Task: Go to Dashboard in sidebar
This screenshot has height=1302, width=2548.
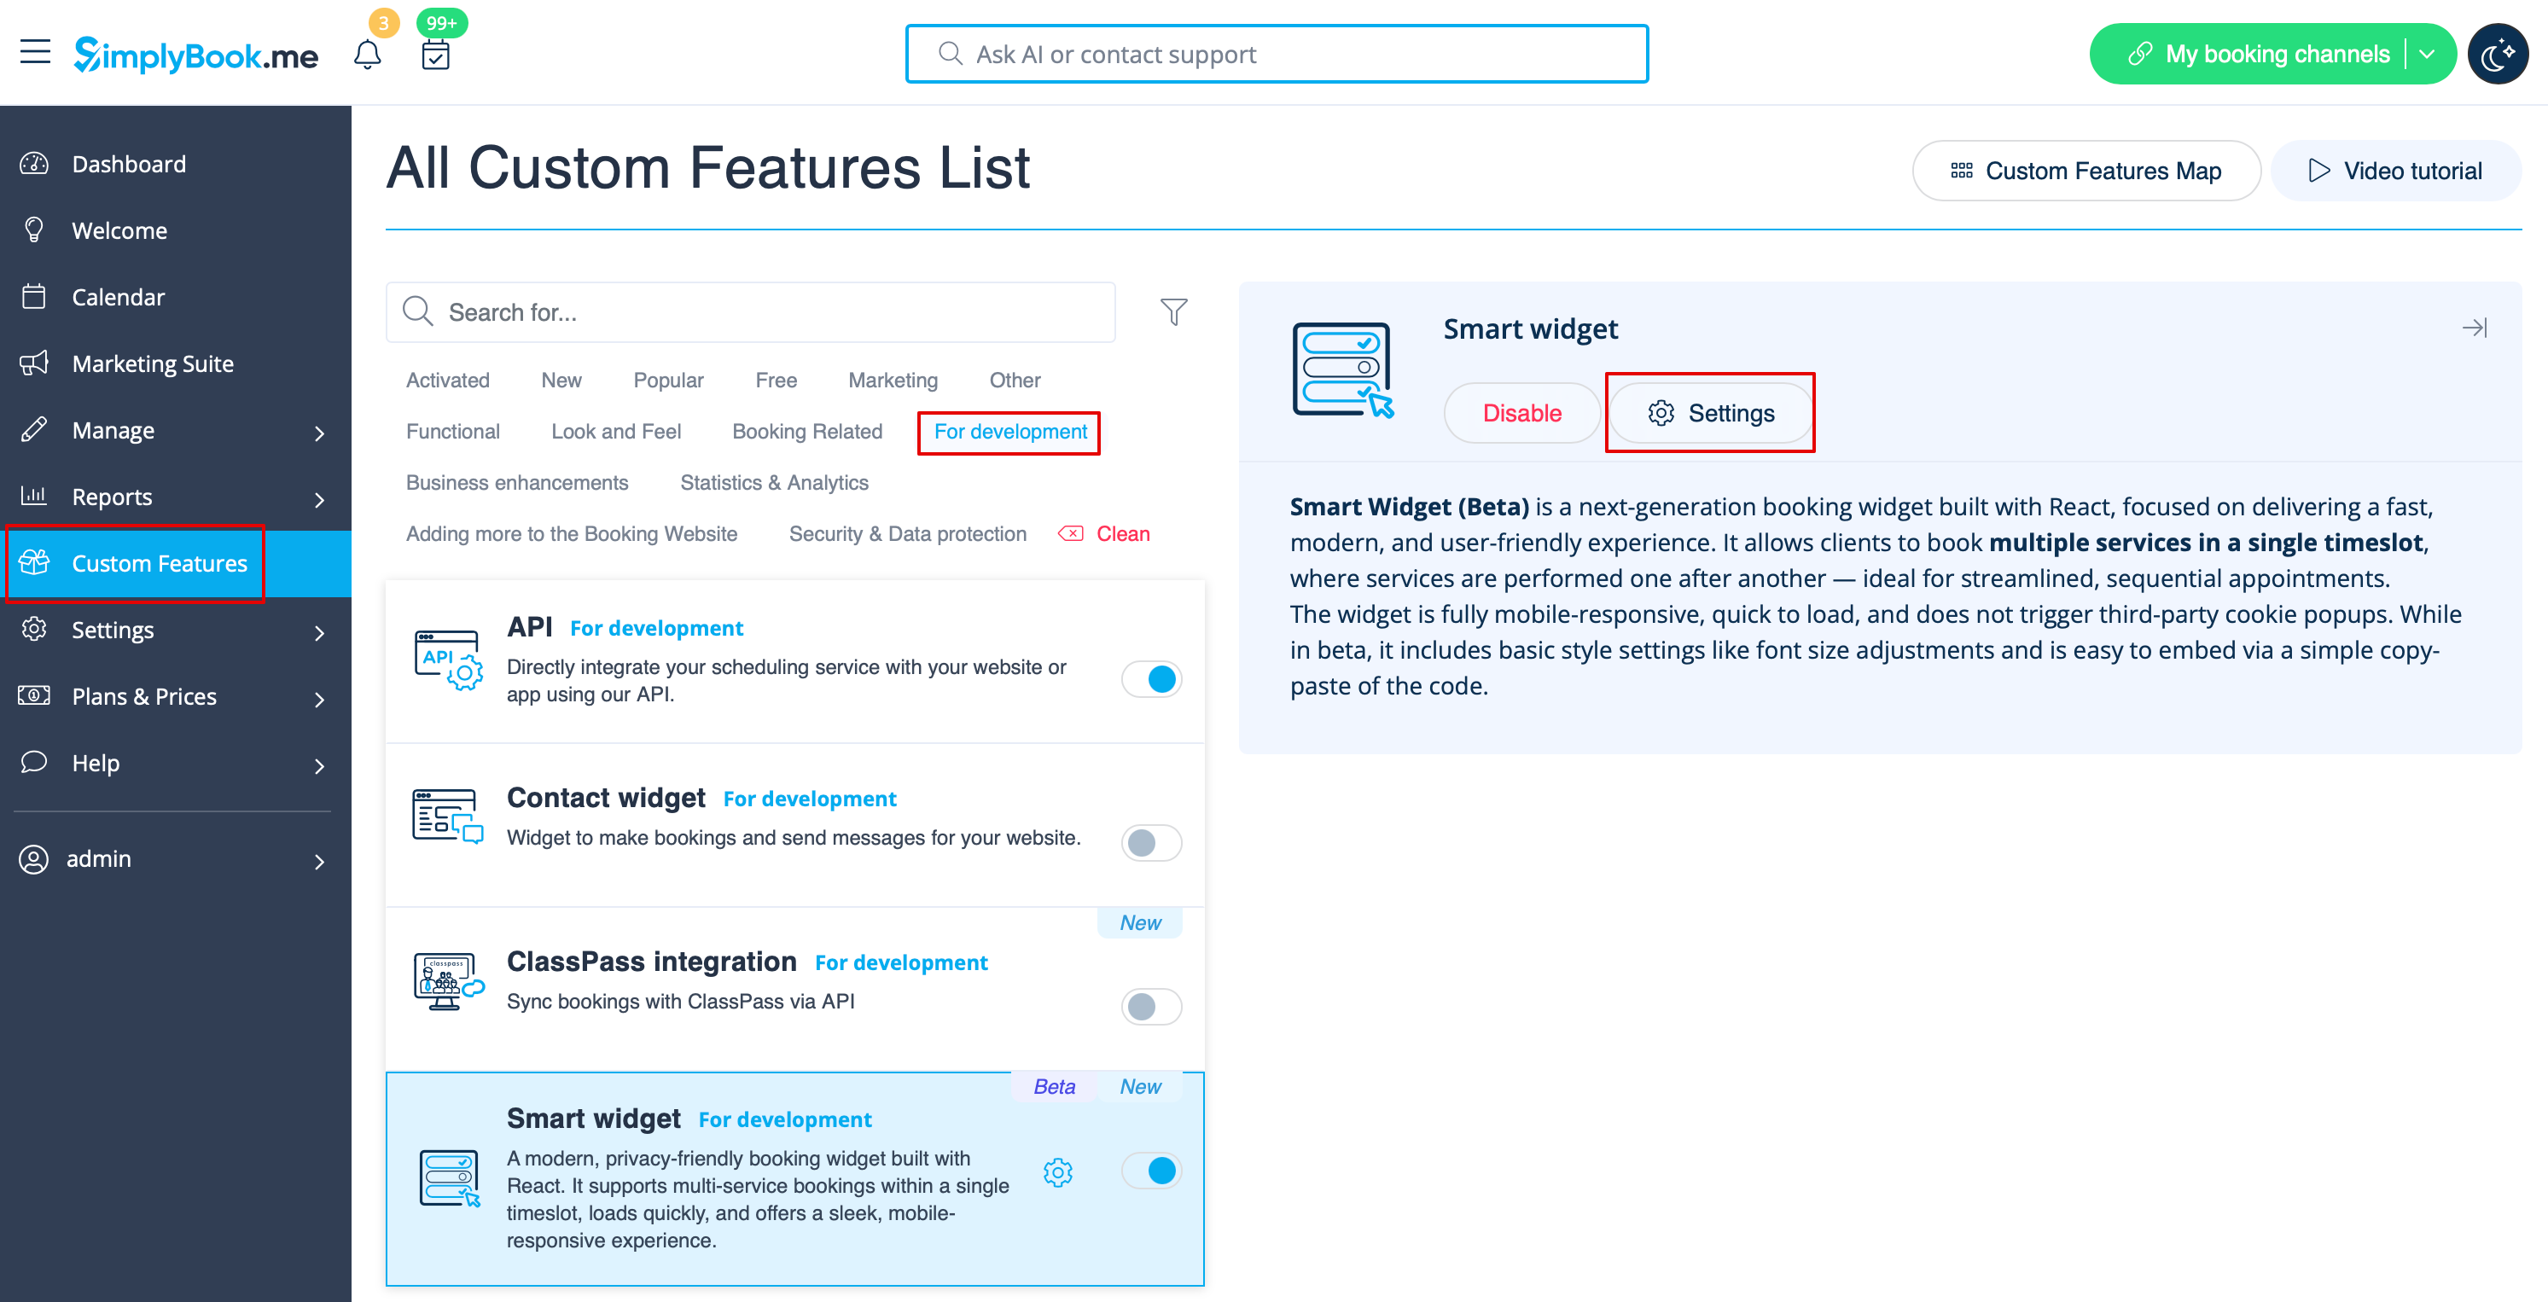Action: [129, 164]
